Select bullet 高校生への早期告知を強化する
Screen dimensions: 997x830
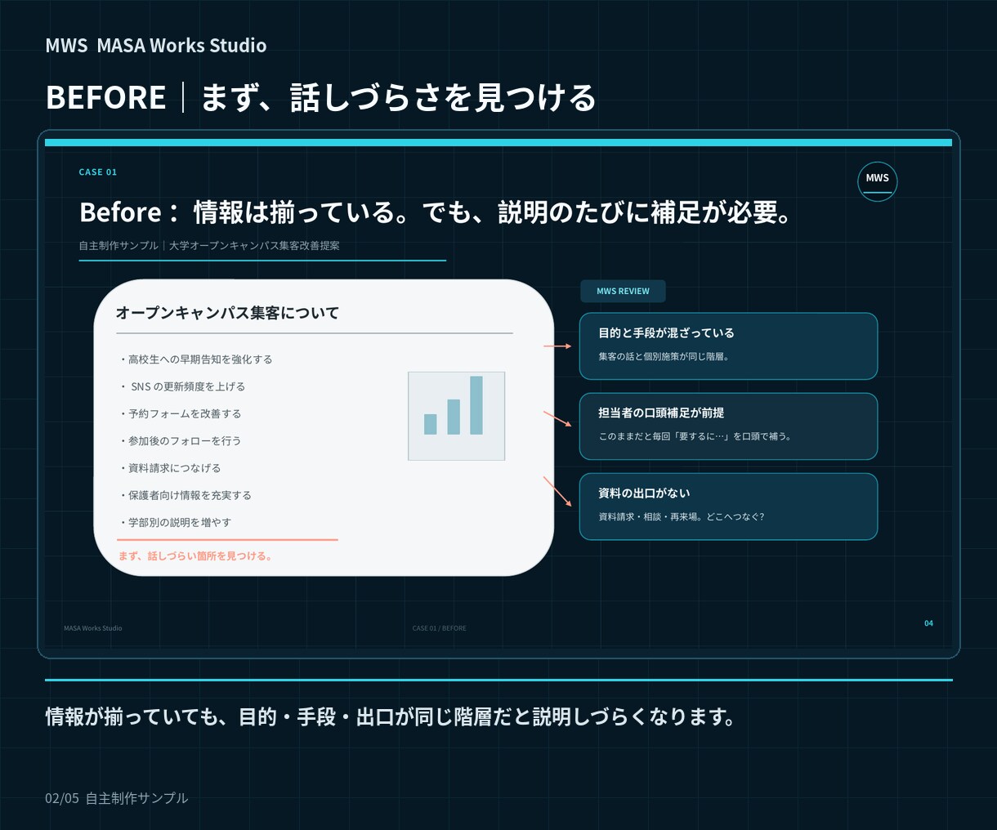(195, 359)
